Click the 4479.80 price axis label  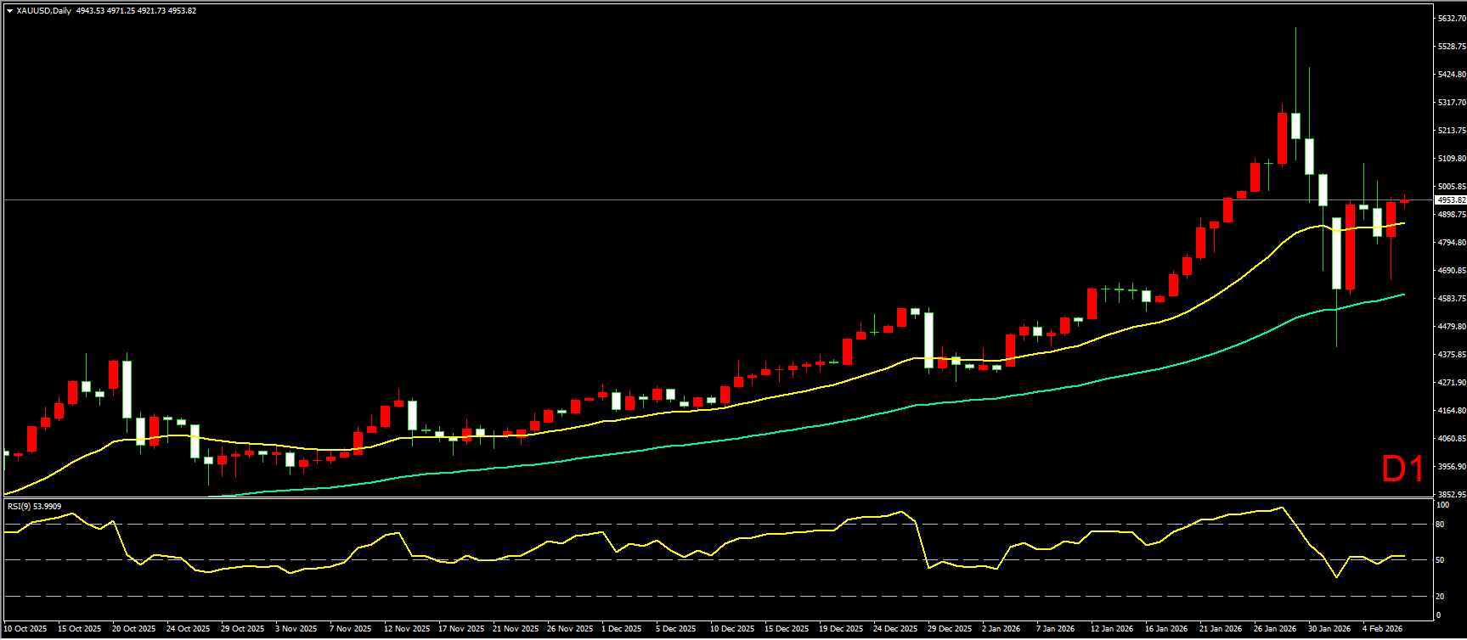(1451, 327)
